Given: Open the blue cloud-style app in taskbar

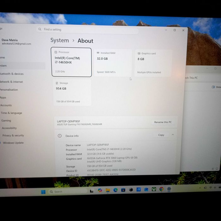Looking at the screenshot, I should point(146,189).
